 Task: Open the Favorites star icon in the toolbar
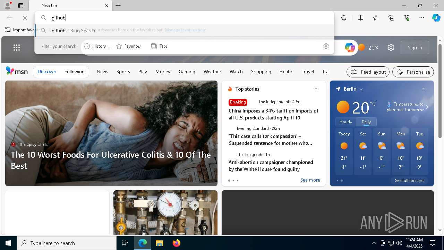(376, 18)
